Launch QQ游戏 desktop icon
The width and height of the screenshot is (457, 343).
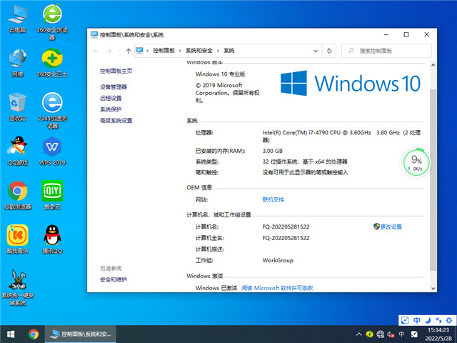[x=17, y=151]
